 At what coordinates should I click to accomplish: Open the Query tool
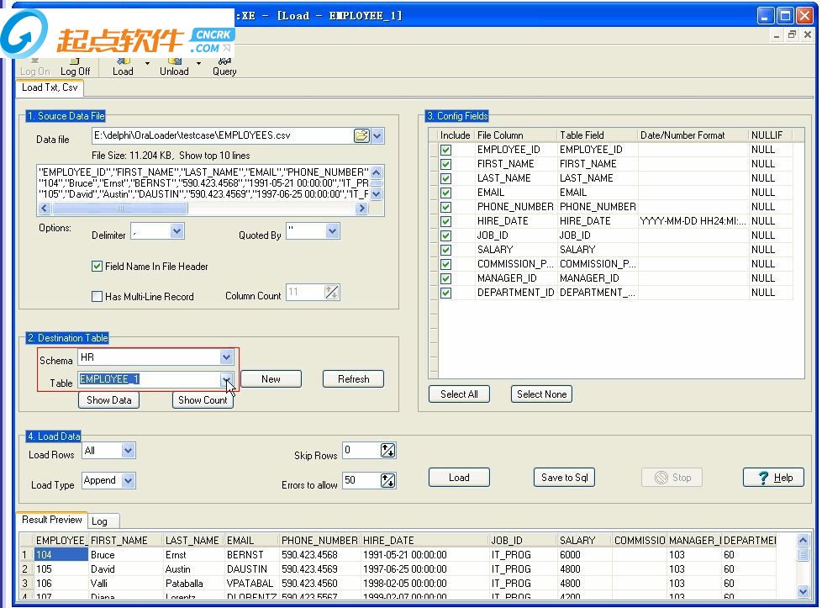(224, 66)
